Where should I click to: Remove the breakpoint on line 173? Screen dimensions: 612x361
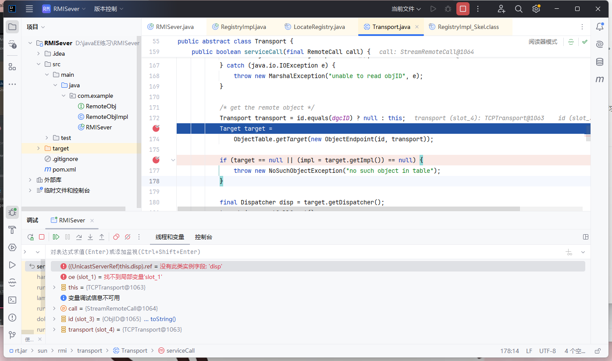pos(156,129)
